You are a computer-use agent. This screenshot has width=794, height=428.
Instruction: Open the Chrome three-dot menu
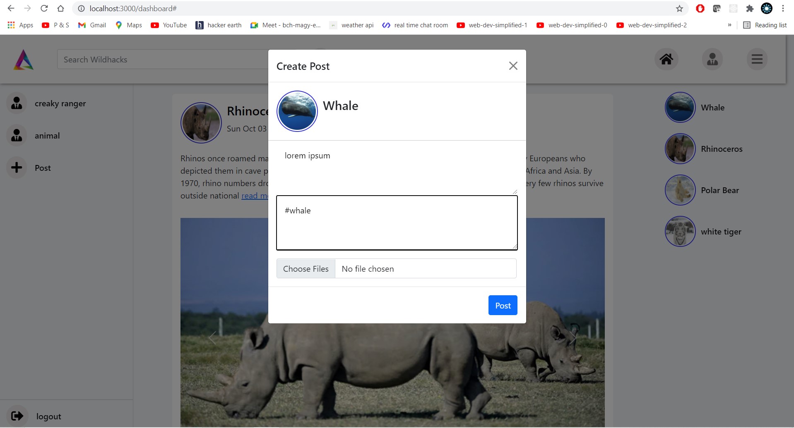pos(783,8)
